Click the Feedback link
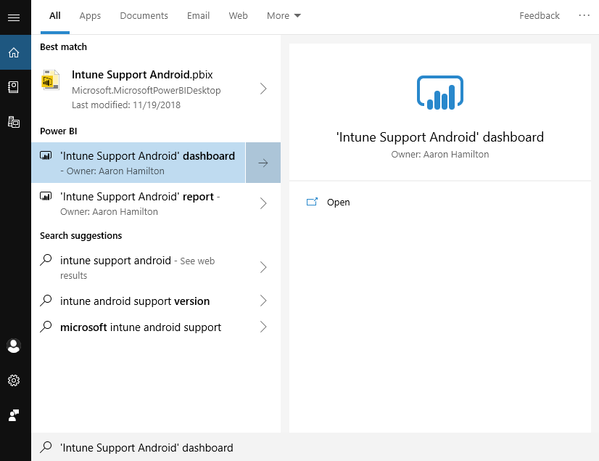 pos(540,16)
